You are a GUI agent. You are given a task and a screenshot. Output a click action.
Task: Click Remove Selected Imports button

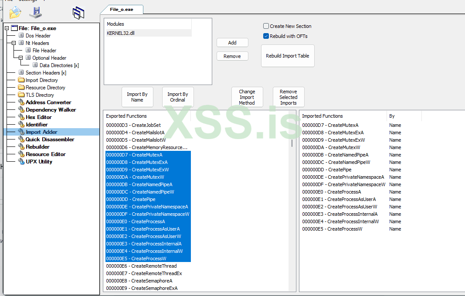tap(289, 97)
